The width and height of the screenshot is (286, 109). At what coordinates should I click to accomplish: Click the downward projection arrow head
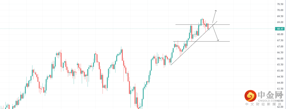218,40
